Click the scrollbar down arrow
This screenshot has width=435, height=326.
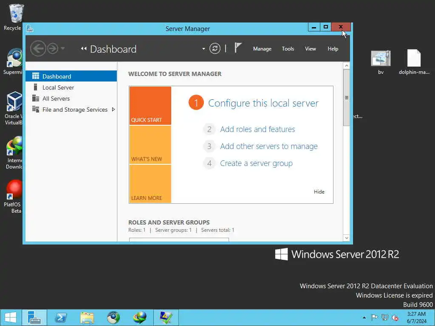tap(346, 238)
